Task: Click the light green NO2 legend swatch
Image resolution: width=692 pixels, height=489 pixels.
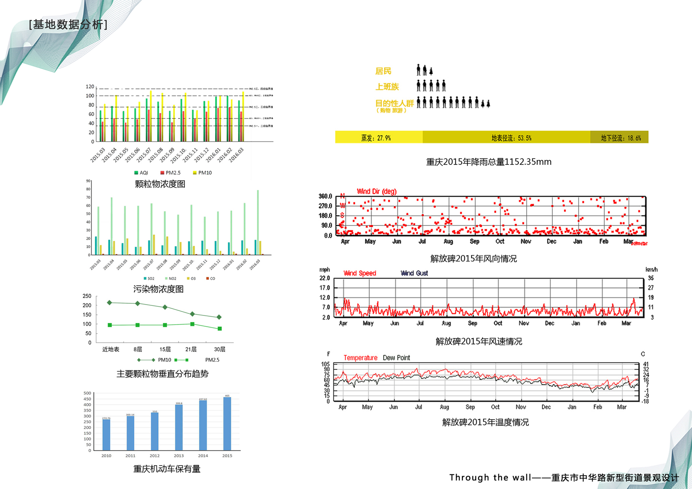Action: pyautogui.click(x=166, y=279)
